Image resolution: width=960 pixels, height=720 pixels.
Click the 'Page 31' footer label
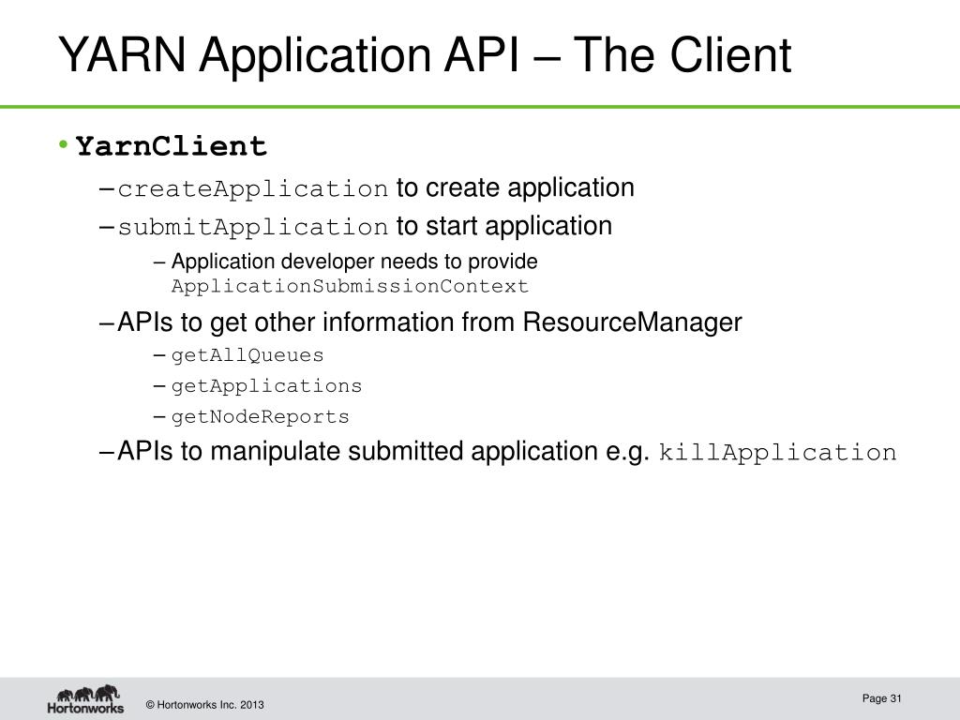tap(881, 698)
